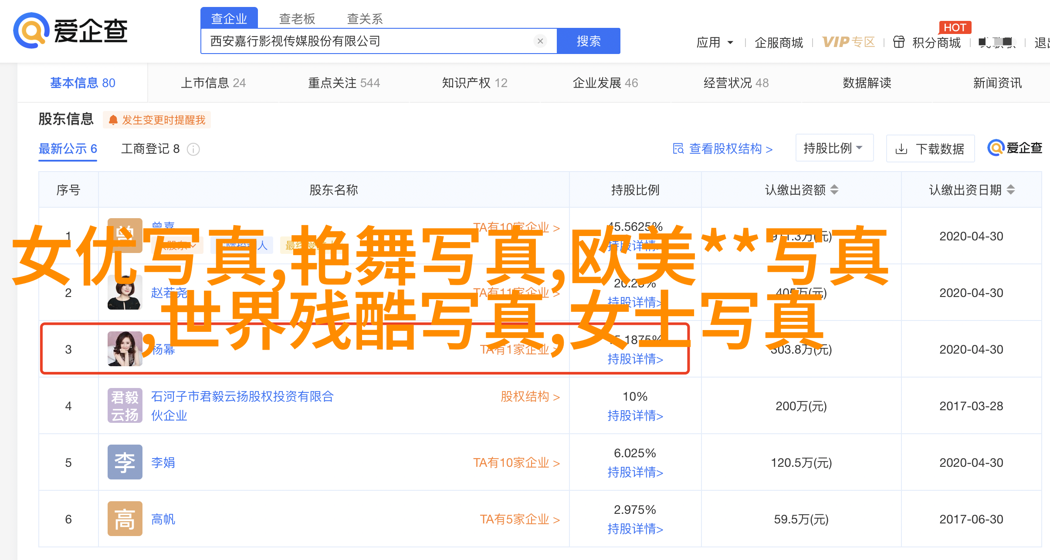Open 持股详情 under 6.025%

click(x=635, y=472)
